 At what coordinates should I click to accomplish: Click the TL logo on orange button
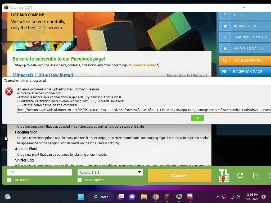(224, 61)
